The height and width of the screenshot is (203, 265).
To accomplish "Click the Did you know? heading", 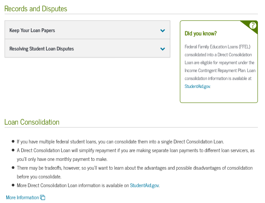I will [200, 33].
